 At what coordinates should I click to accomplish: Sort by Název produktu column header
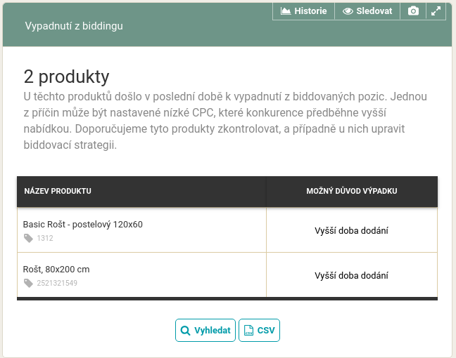pyautogui.click(x=58, y=191)
